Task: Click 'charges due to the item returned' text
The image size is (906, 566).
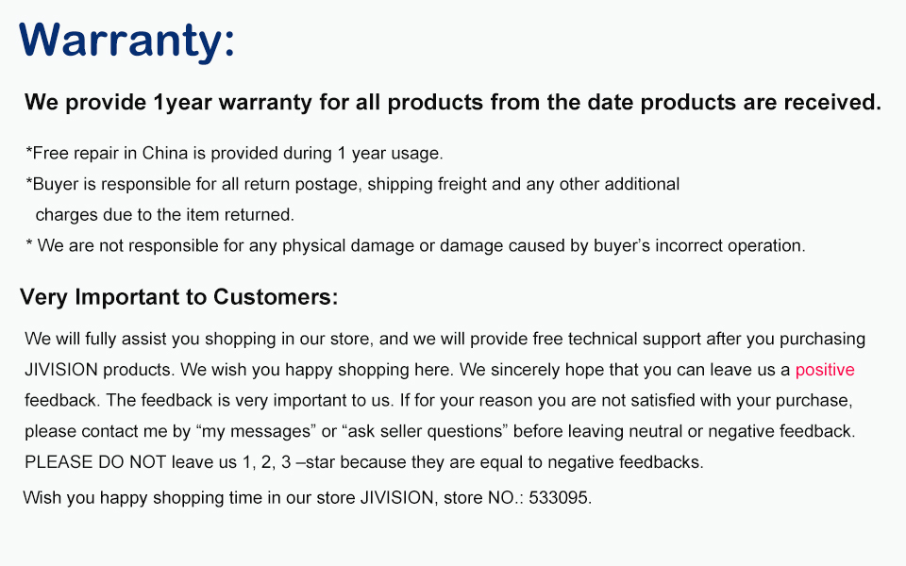Action: click(x=164, y=215)
